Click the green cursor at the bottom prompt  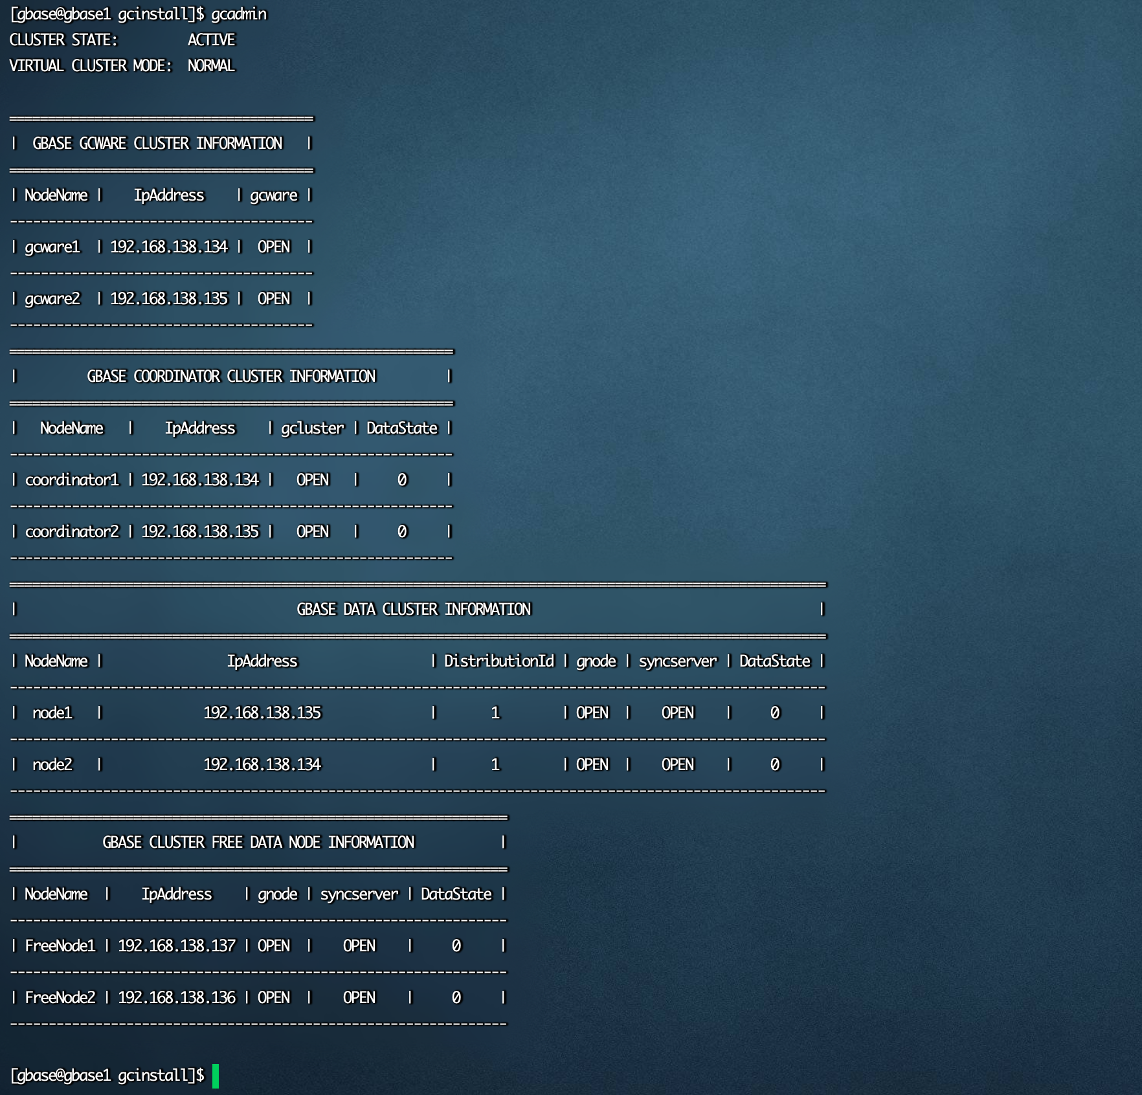tap(216, 1076)
